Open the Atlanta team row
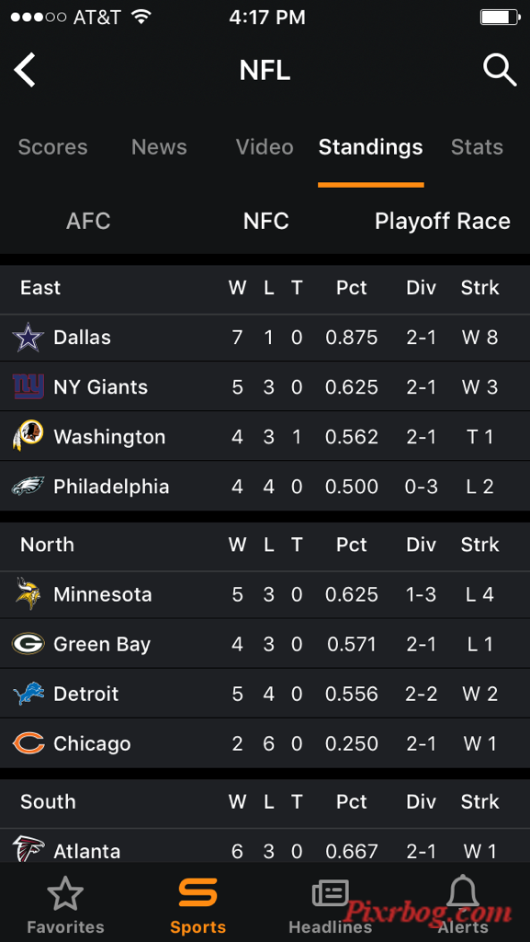 [265, 849]
